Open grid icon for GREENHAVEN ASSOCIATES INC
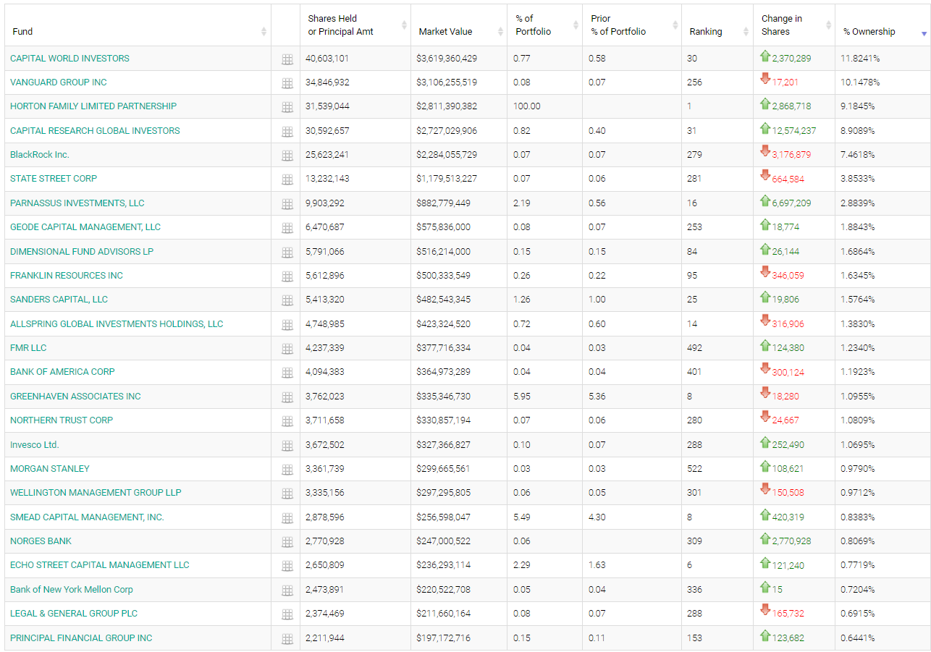 287,397
